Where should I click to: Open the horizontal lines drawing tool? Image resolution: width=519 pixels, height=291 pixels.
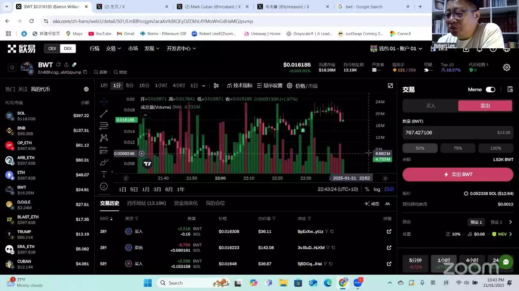coord(104,126)
